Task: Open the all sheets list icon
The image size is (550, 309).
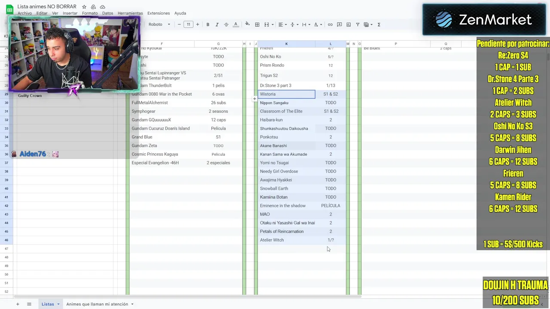Action: point(29,304)
